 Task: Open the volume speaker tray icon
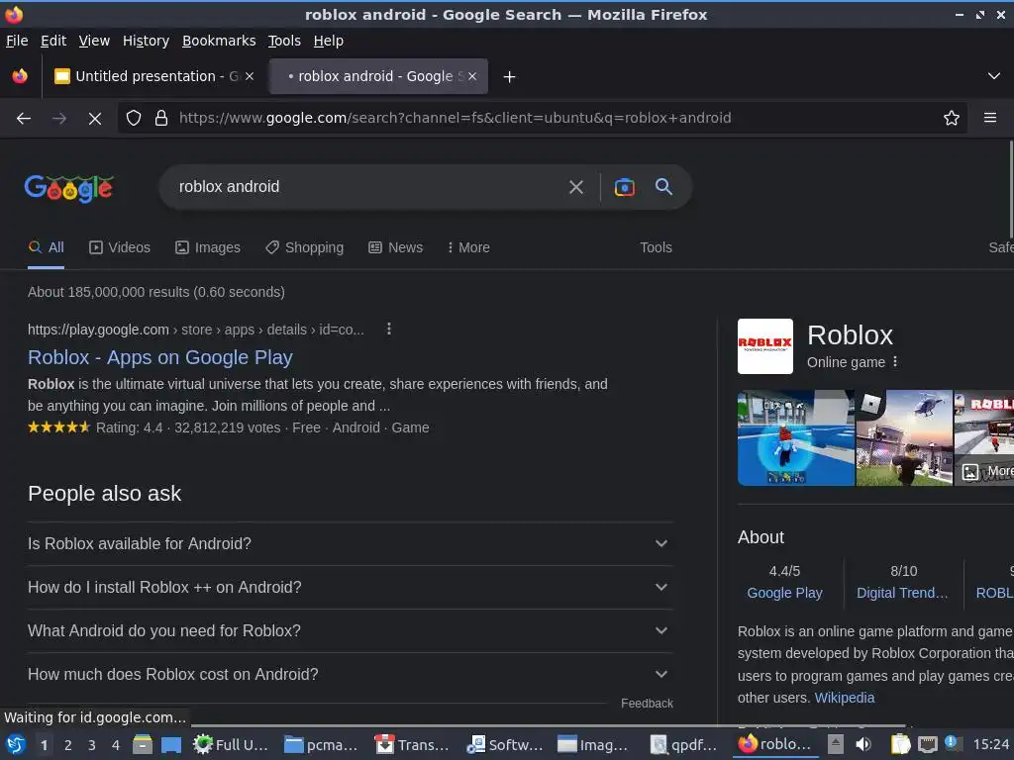[862, 744]
